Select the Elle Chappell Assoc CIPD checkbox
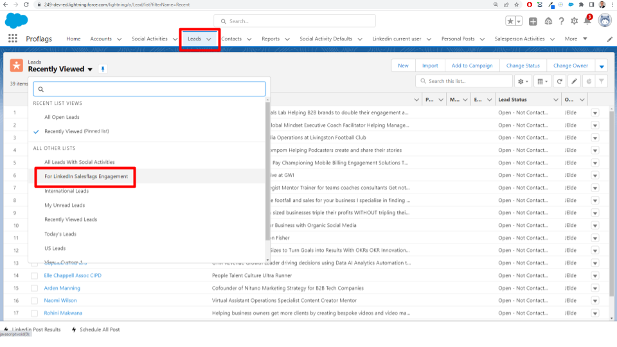Viewport: 617px width, 347px height. pos(34,276)
